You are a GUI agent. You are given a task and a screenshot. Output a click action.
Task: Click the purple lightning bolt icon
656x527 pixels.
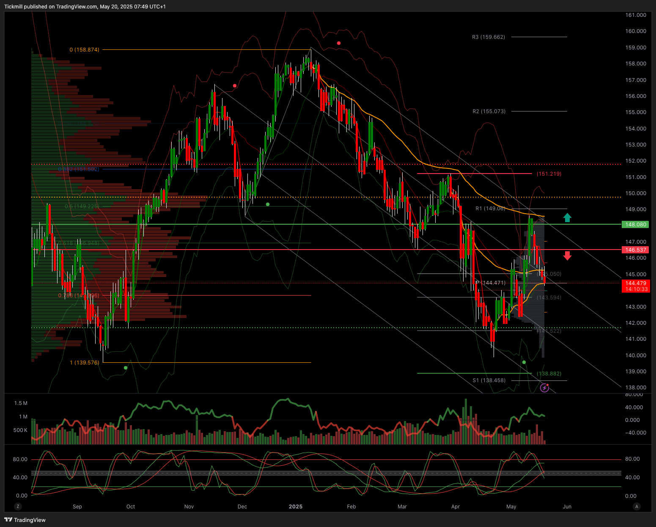544,388
